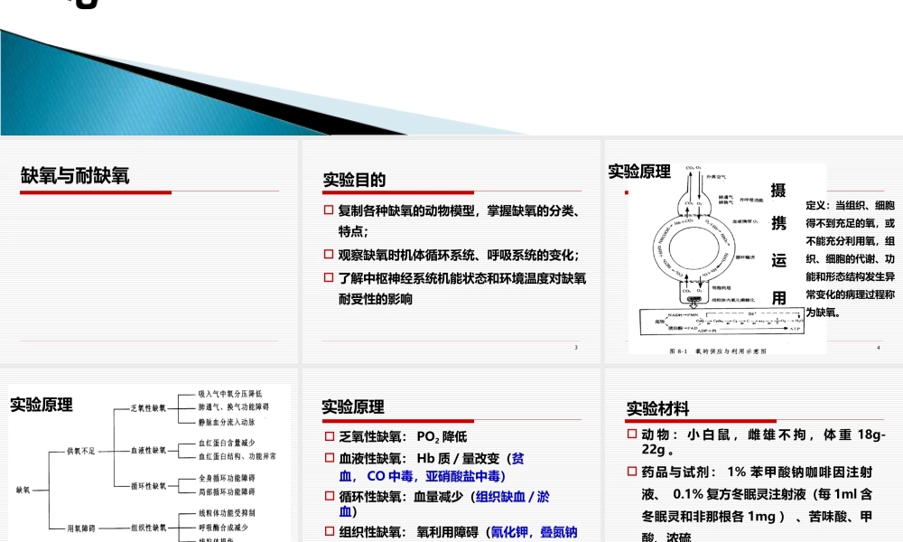903x542 pixels.
Task: Click the blue text 组织缺血
Action: click(500, 497)
